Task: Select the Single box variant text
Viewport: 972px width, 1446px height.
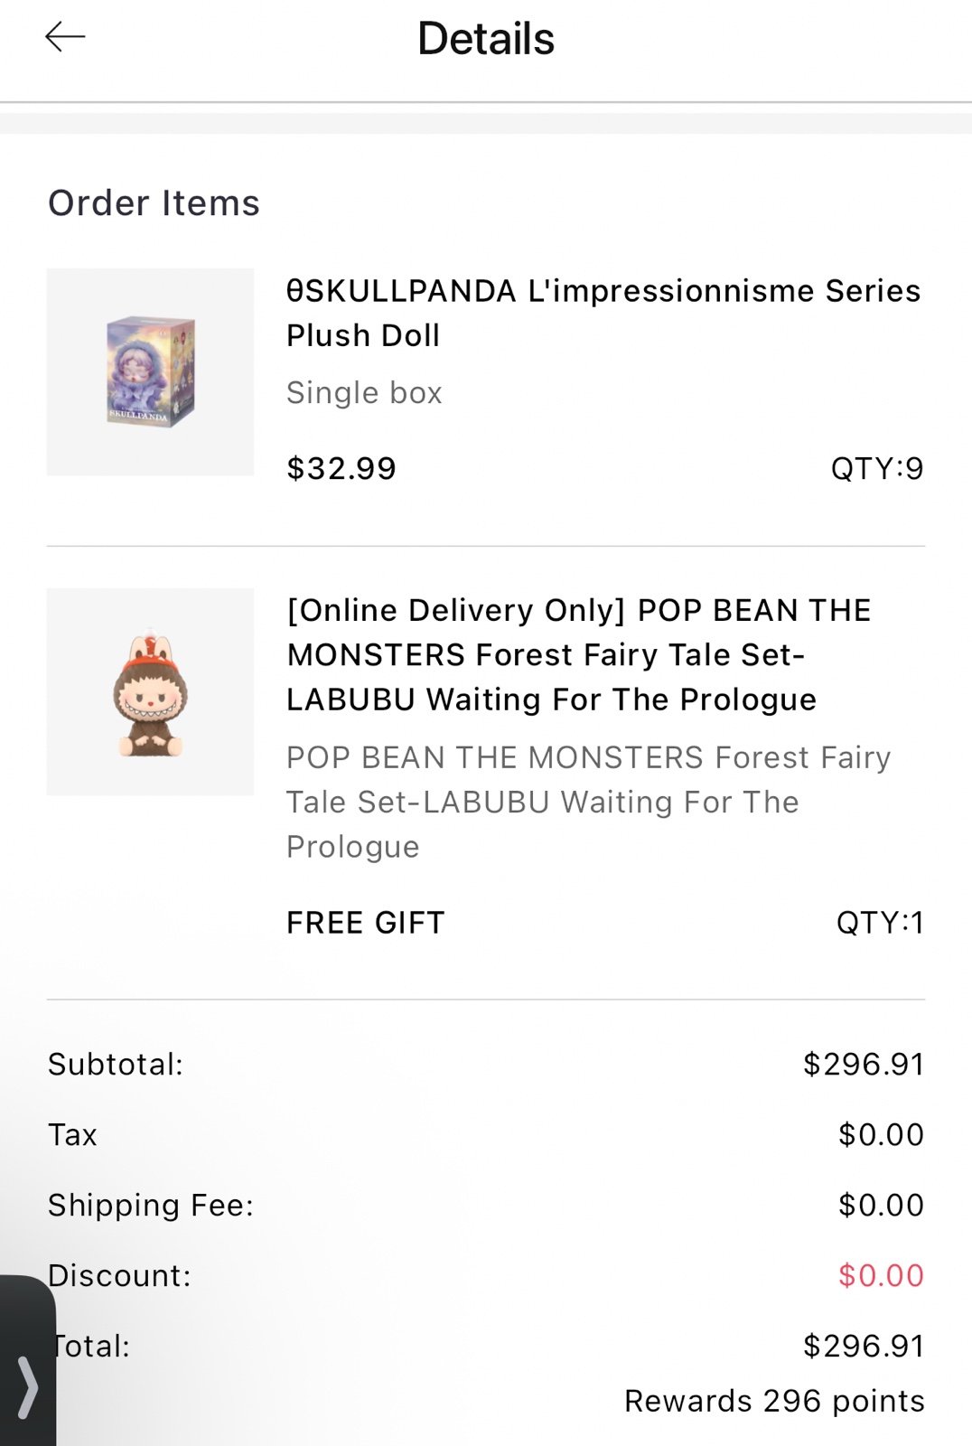Action: (364, 393)
